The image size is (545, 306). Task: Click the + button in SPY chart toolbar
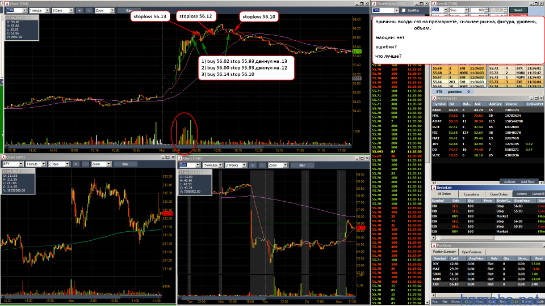click(76, 164)
